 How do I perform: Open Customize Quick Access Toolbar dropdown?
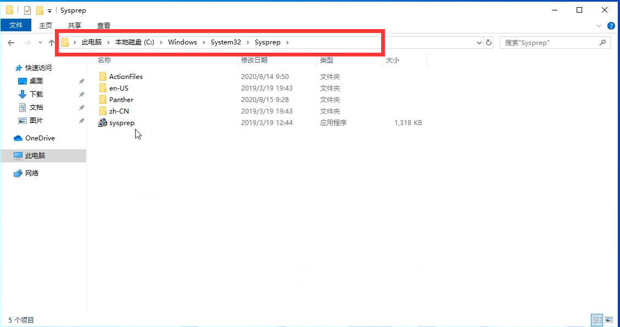(x=49, y=10)
